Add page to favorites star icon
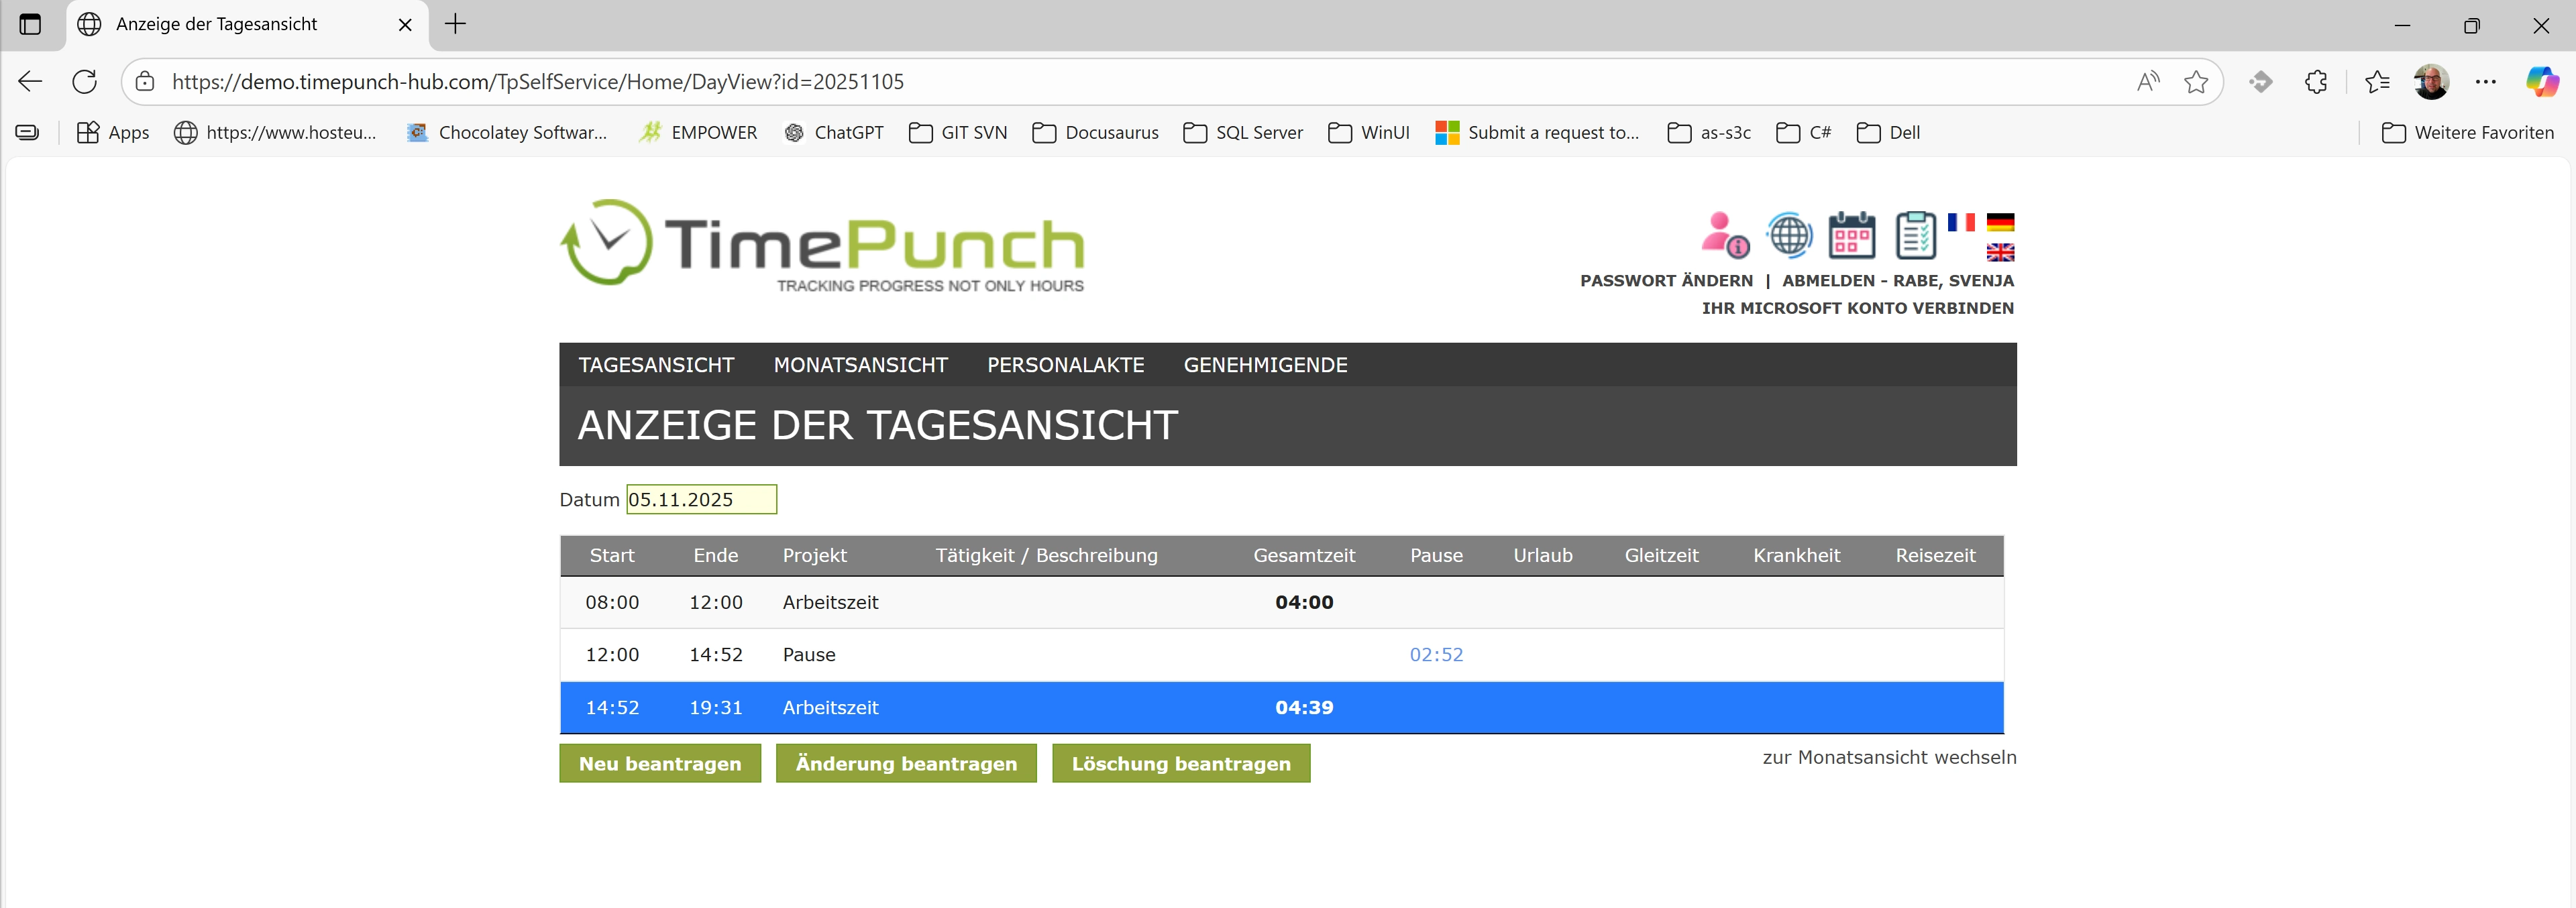Viewport: 2576px width, 908px height. (x=2196, y=82)
